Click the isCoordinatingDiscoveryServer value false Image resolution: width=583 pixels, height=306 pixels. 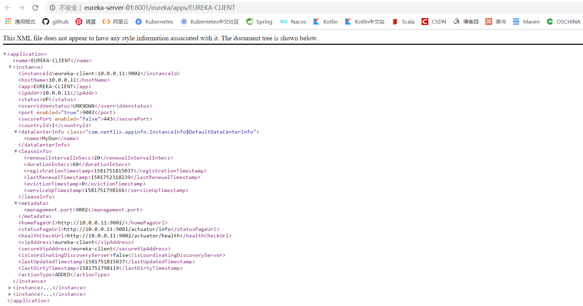[120, 255]
